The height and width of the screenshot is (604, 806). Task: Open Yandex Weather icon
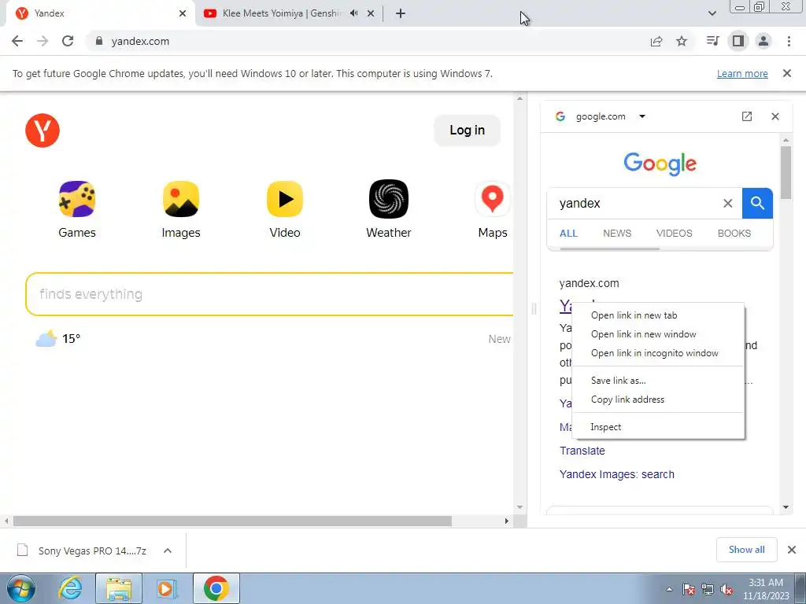pos(389,209)
